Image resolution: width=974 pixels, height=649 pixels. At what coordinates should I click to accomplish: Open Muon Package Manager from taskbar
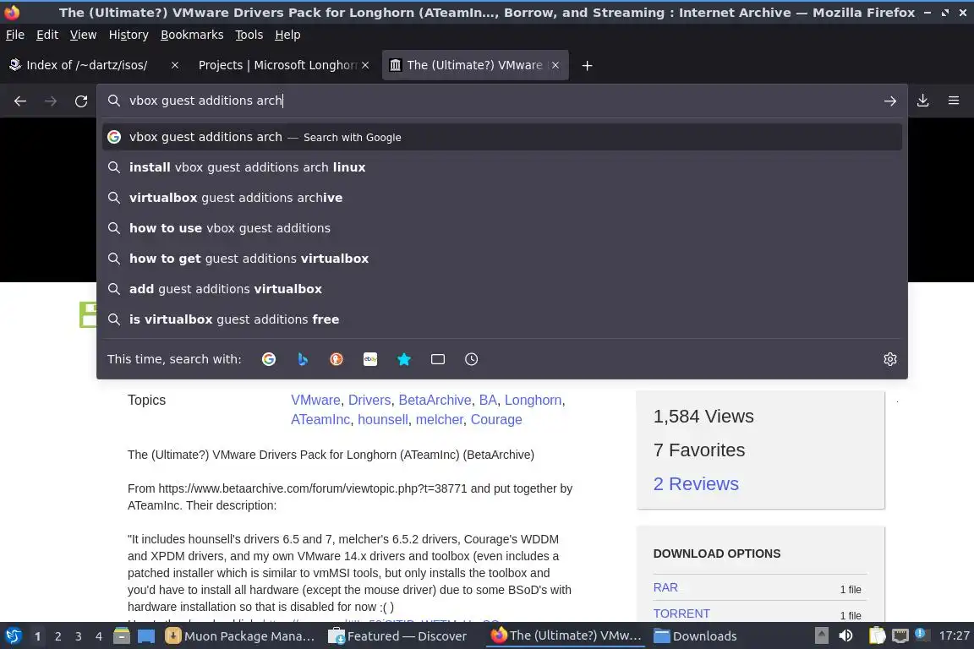point(240,636)
